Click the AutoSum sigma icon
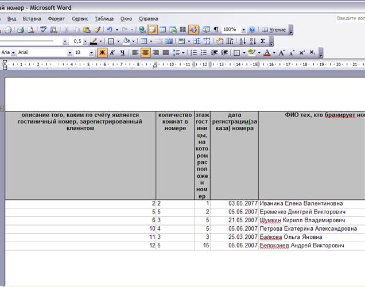Image resolution: width=365 pixels, height=287 pixels. point(263,41)
